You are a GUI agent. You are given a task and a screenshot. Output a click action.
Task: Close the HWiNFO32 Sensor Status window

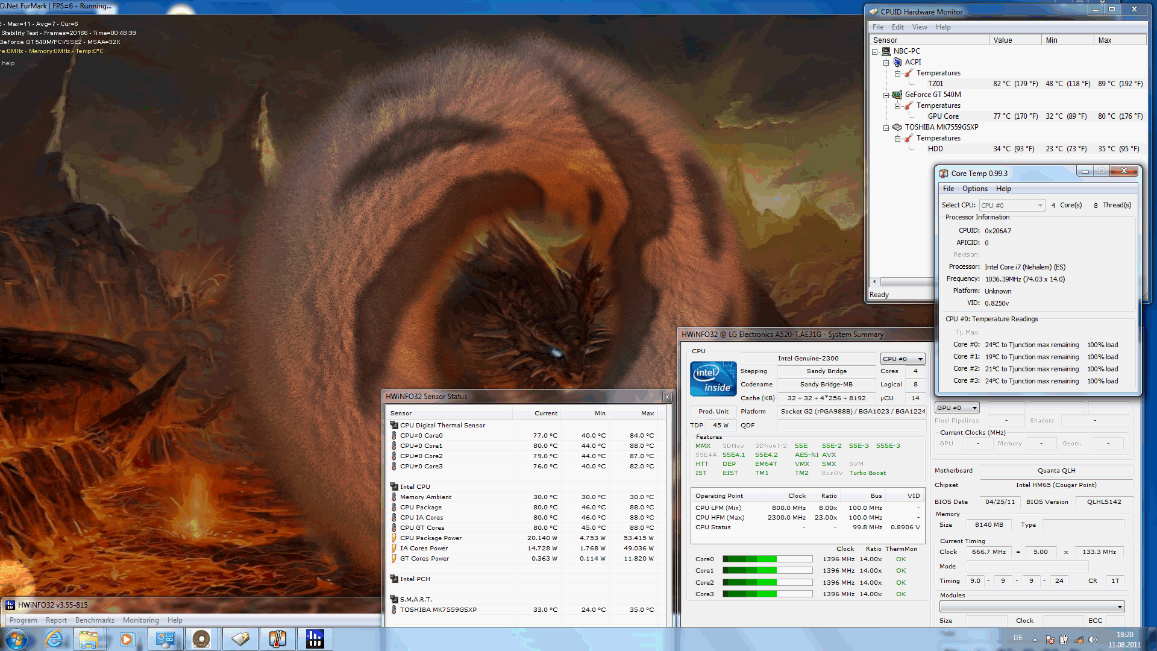667,397
